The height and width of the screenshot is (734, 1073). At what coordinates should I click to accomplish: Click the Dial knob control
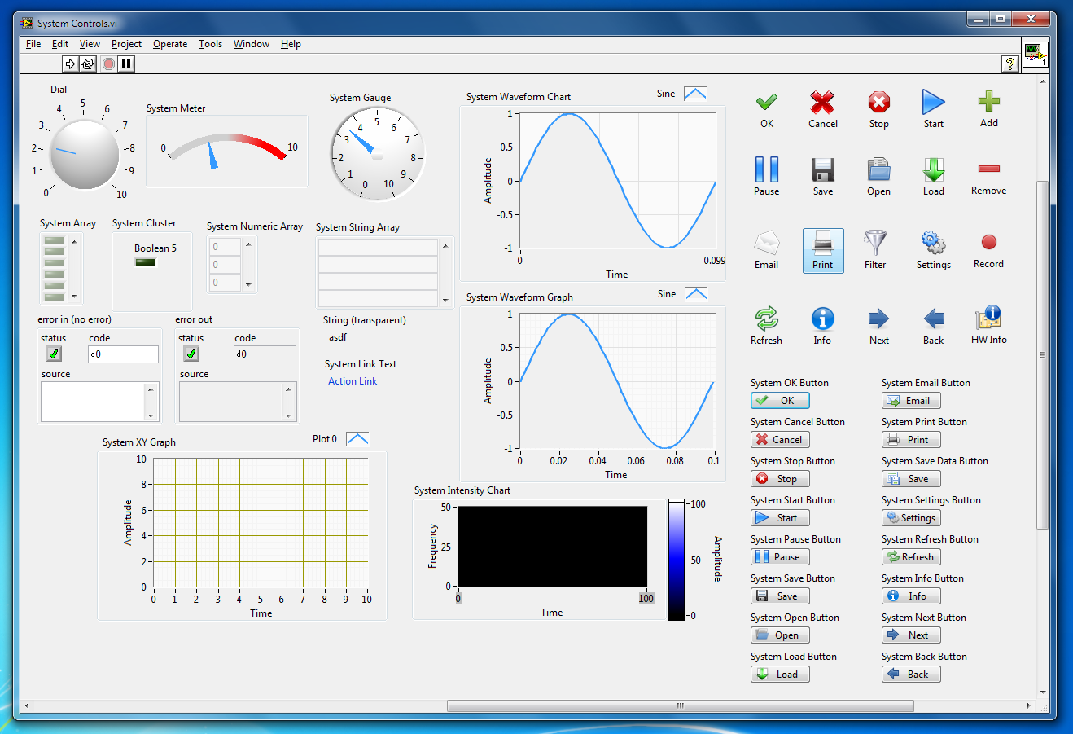point(84,154)
